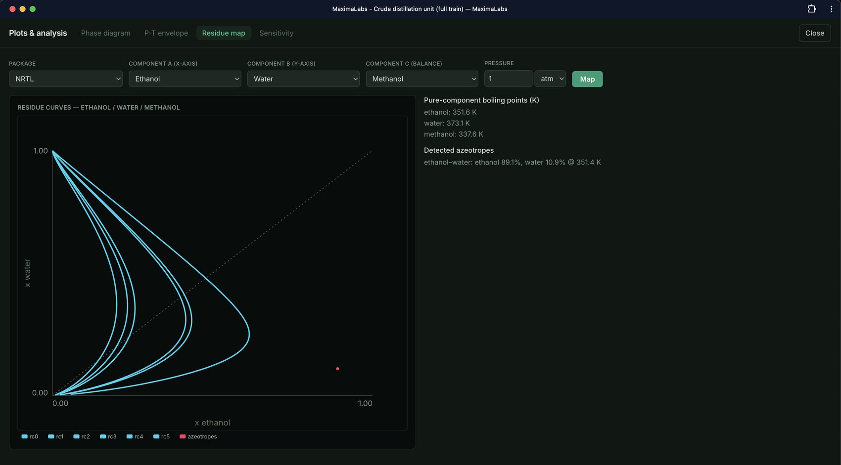This screenshot has height=465, width=841.
Task: Click the 'ethanol: 351.6 K' boiling point
Action: (450, 112)
